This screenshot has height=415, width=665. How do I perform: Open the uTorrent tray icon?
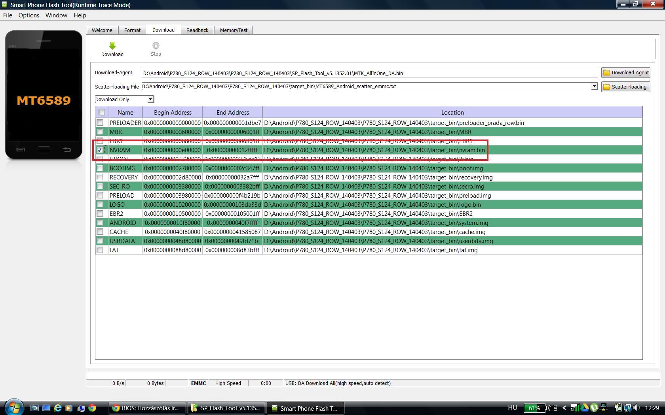[594, 407]
